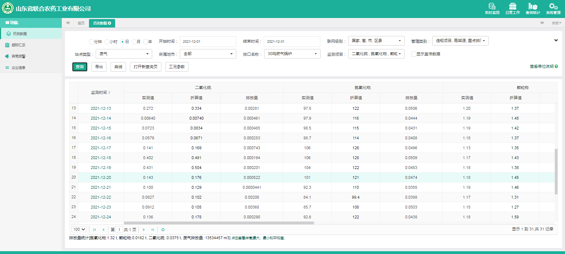Viewport: 565px width, 254px height.
Task: Click the 查询 query button
Action: tap(80, 67)
